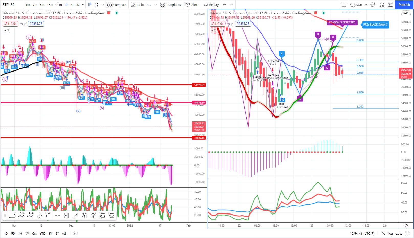Click blue buy price 35435.28 on 4h chart
The image size is (414, 238).
click(36, 24)
